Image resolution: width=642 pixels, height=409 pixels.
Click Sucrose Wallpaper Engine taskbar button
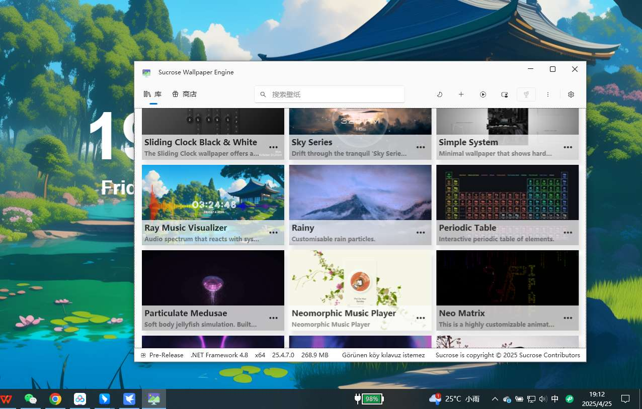tap(154, 399)
